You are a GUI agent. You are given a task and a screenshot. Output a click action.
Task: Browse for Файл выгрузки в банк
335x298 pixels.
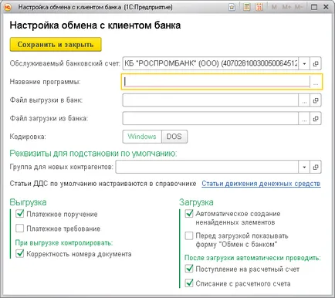click(304, 100)
